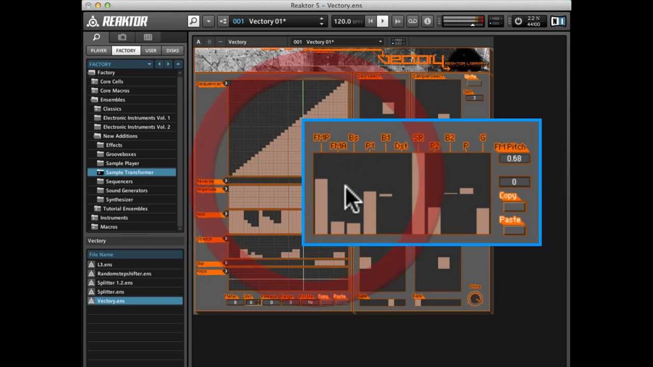Expand the Core Cells folder
The width and height of the screenshot is (653, 367).
coord(94,82)
